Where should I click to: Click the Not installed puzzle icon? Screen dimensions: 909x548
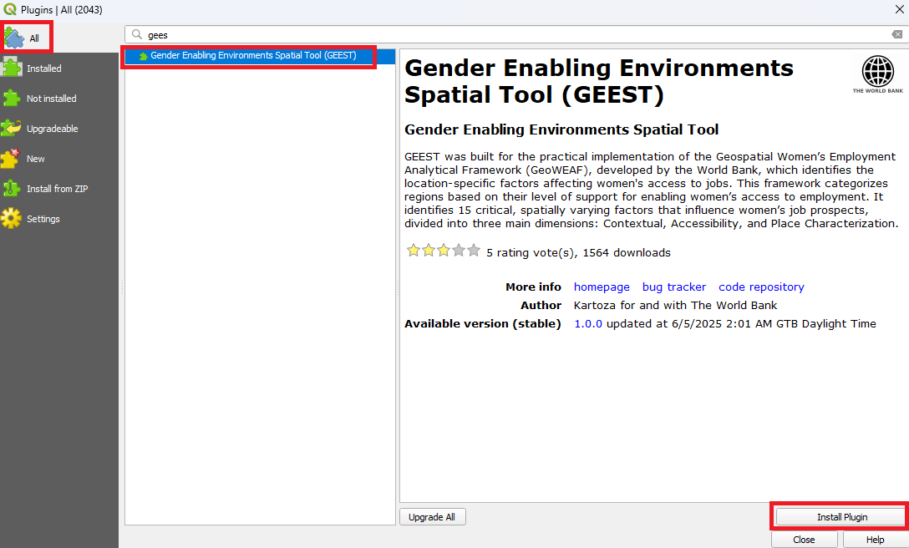(x=12, y=99)
